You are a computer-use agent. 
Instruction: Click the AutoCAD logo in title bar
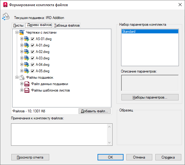tap(5, 5)
